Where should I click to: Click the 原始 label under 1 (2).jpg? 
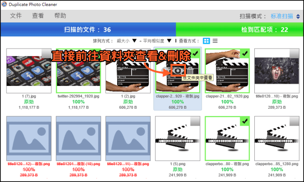pos(128,102)
